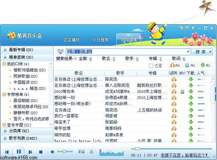217x160 pixels.
Task: Listen to 2010等你来 headphone icon
Action: tap(174, 91)
